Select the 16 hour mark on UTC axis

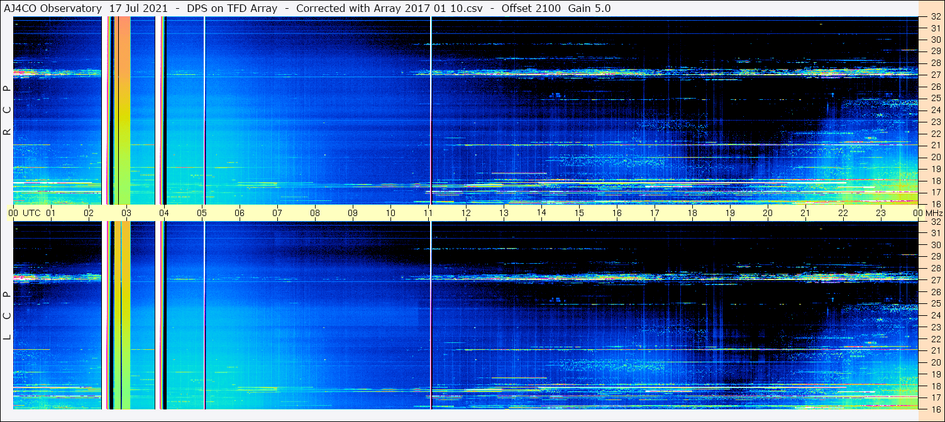[617, 213]
